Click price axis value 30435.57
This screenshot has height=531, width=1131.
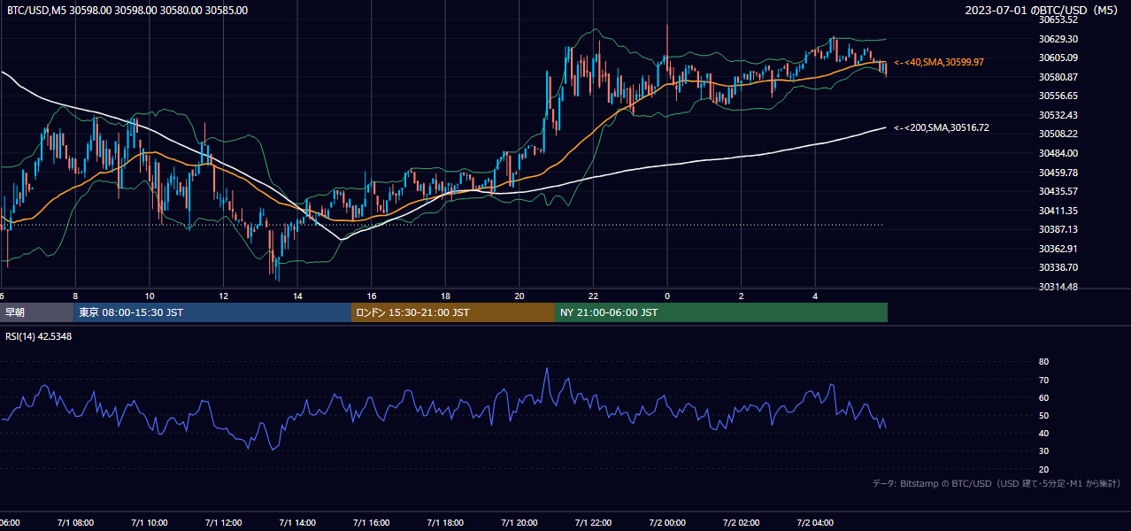pyautogui.click(x=1058, y=191)
